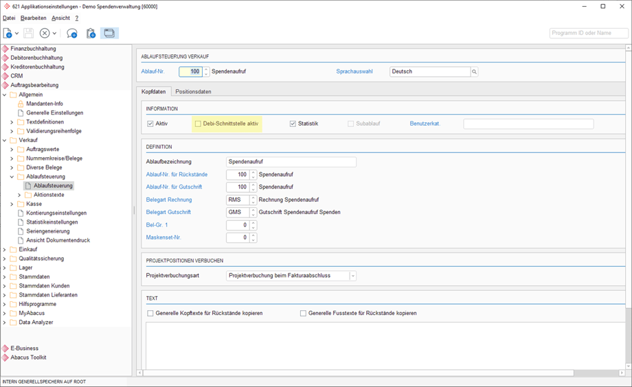Enable Debi-Schnittstelle aktiv checkbox
Viewport: 632px width, 387px height.
click(x=198, y=124)
